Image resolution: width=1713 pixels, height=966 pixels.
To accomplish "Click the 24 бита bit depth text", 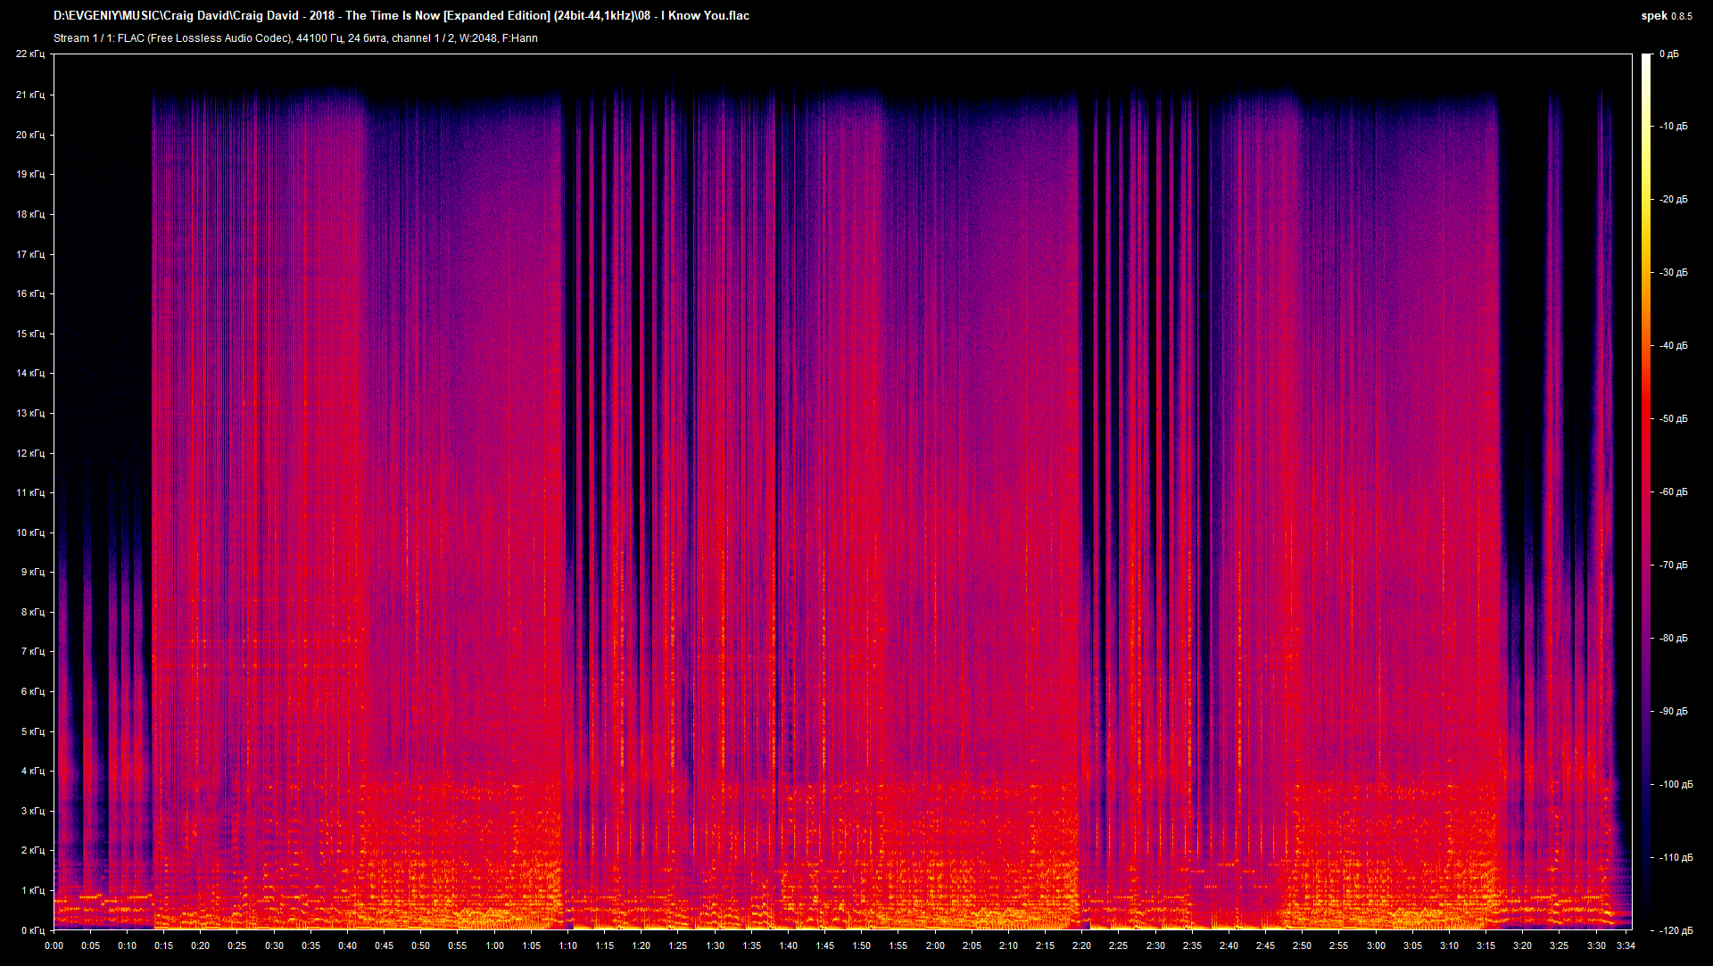I will 369,38.
